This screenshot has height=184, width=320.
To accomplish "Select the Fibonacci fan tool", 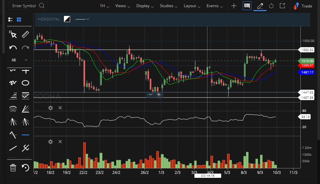I will click(x=25, y=109).
